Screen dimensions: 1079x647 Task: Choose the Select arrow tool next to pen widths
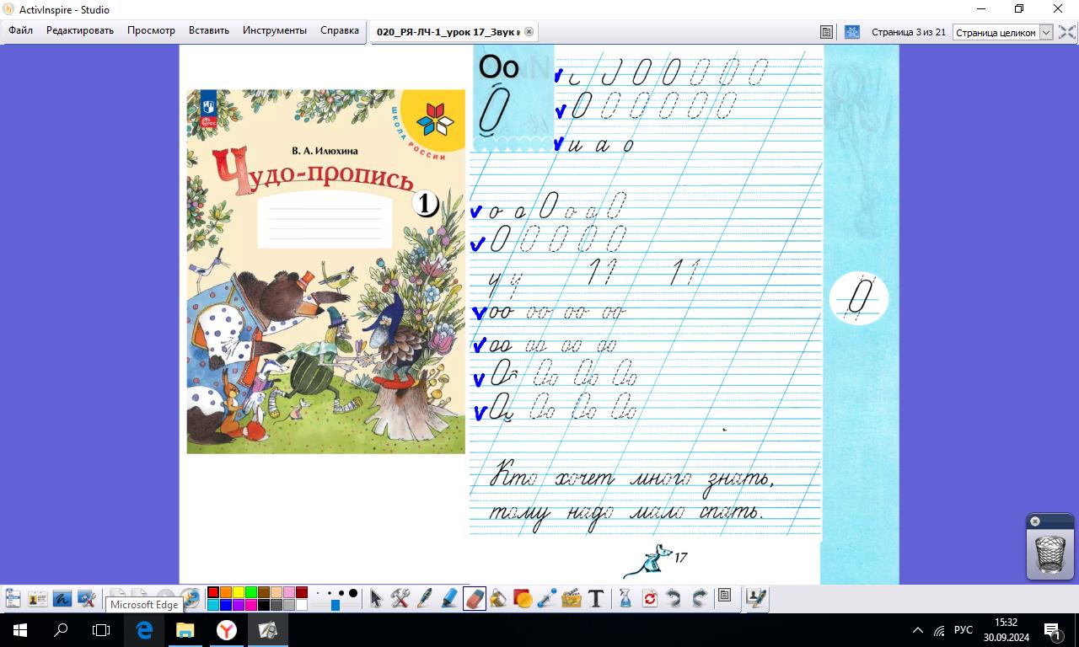[x=376, y=598]
